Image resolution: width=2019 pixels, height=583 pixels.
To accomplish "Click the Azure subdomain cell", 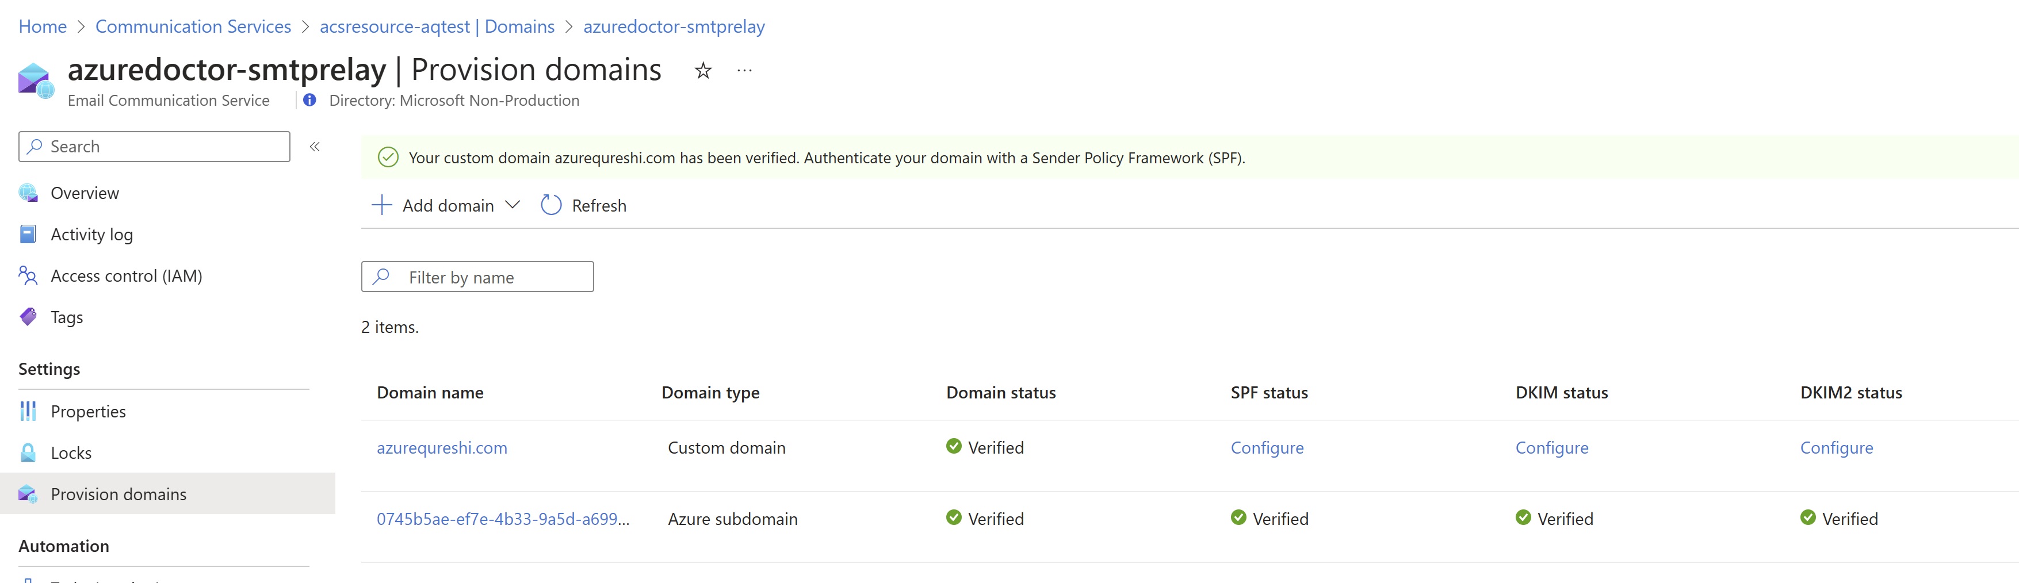I will point(733,519).
